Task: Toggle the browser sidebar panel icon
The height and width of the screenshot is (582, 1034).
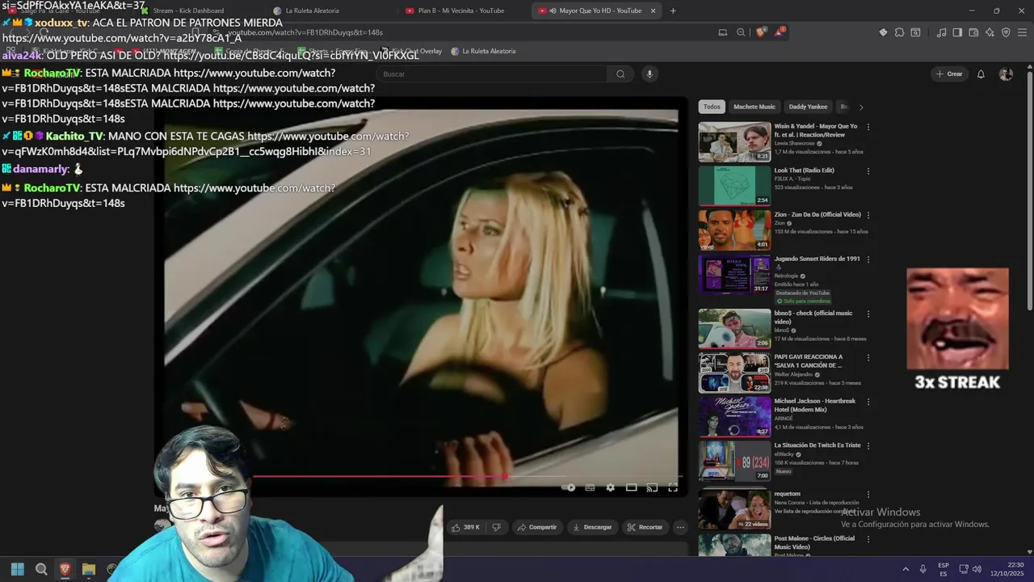Action: coord(957,32)
